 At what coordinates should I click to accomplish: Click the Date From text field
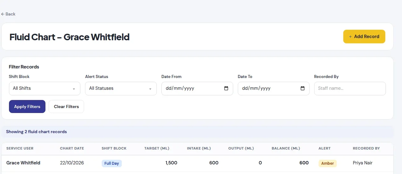point(197,88)
